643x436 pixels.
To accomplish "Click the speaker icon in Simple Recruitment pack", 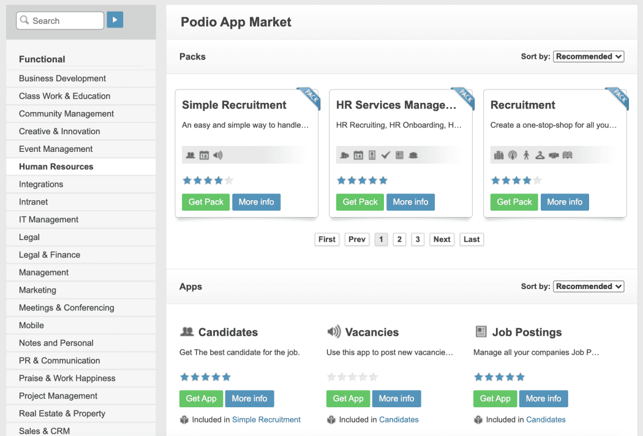I will click(x=217, y=154).
